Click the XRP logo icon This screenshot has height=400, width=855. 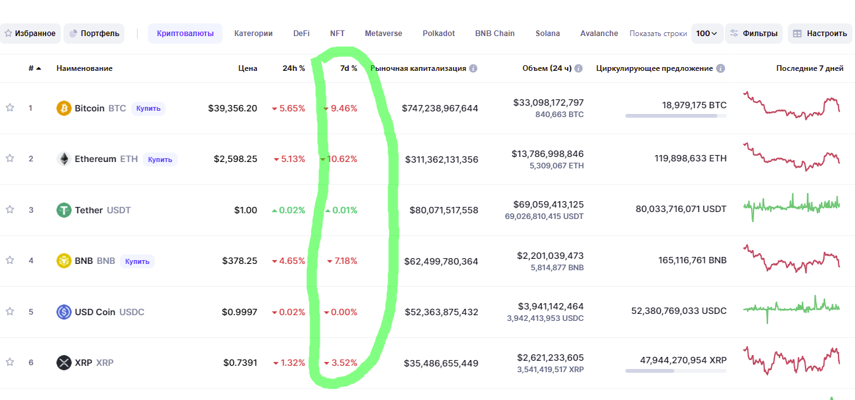(x=63, y=363)
